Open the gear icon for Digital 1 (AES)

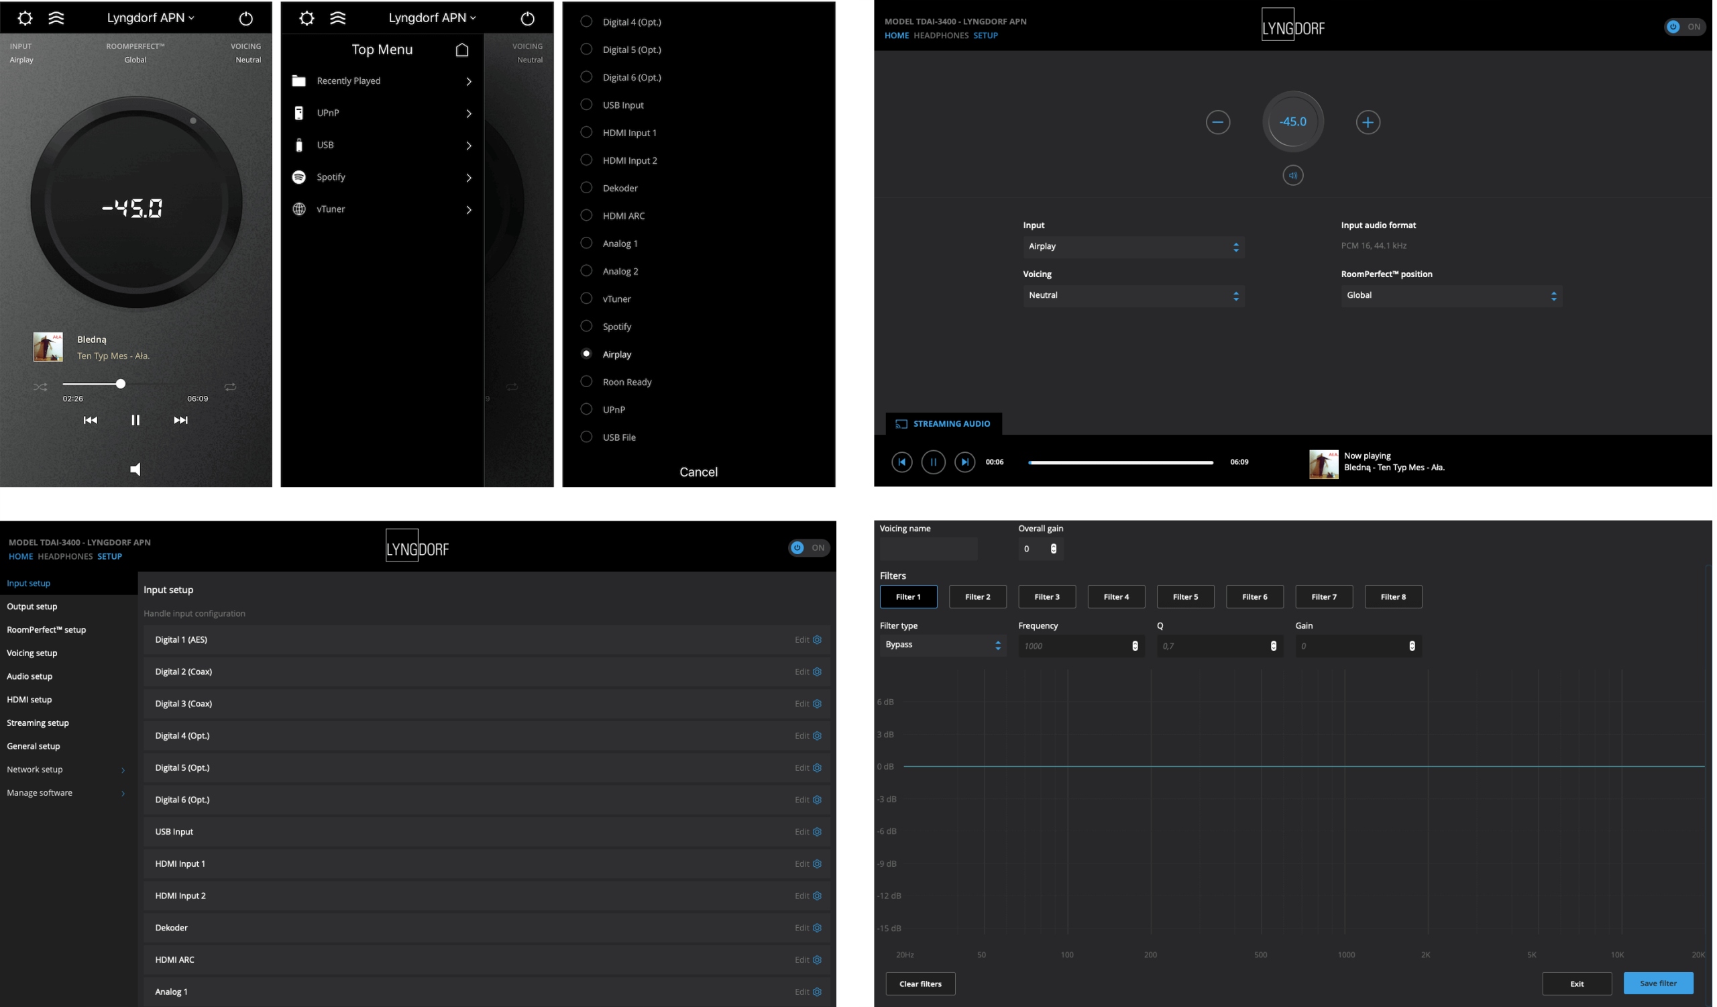[x=817, y=640]
